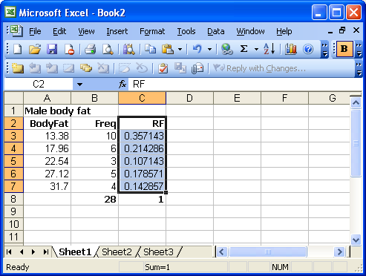Image resolution: width=366 pixels, height=276 pixels.
Task: Select the column D header
Action: (189, 98)
